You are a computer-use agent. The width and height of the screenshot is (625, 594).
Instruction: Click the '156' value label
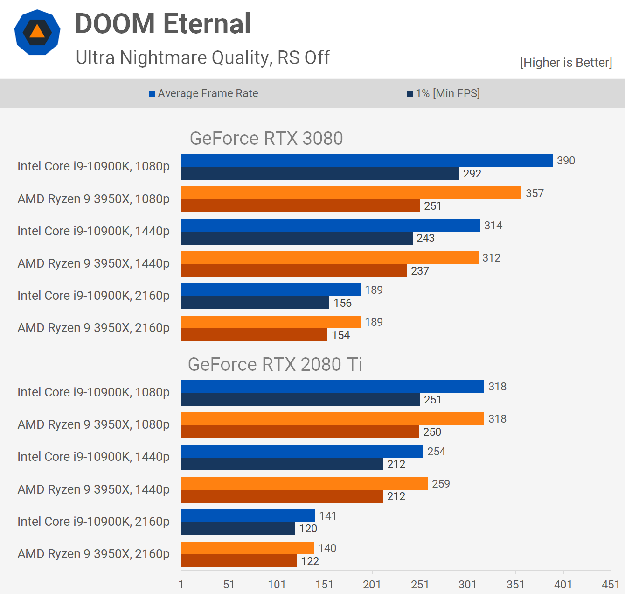(x=342, y=303)
